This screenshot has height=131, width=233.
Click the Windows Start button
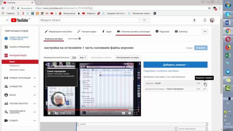point(228,5)
